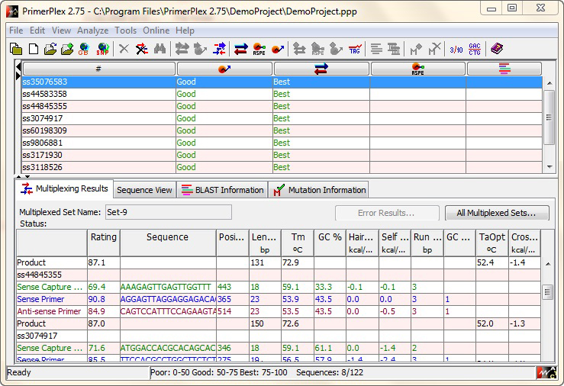The width and height of the screenshot is (564, 386).
Task: Click the gray aligned lines icon
Action: pos(376,49)
